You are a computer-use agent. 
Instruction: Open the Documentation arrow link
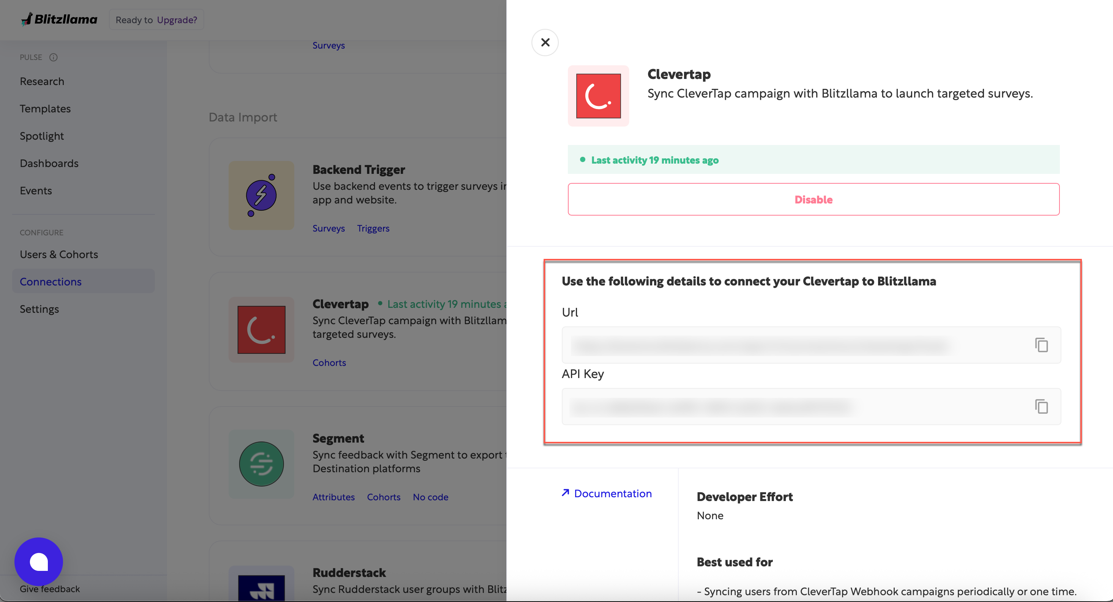(x=607, y=493)
